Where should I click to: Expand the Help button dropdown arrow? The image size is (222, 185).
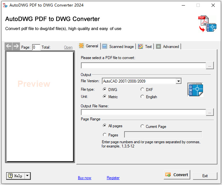28,176
